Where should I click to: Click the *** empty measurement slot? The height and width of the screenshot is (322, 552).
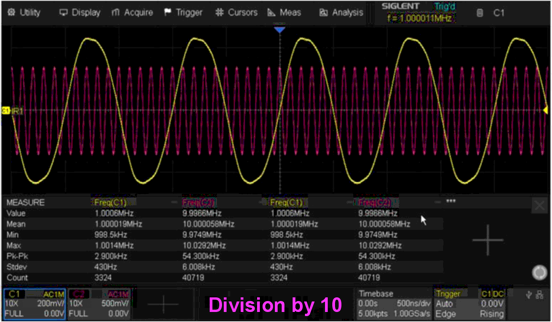coord(450,201)
